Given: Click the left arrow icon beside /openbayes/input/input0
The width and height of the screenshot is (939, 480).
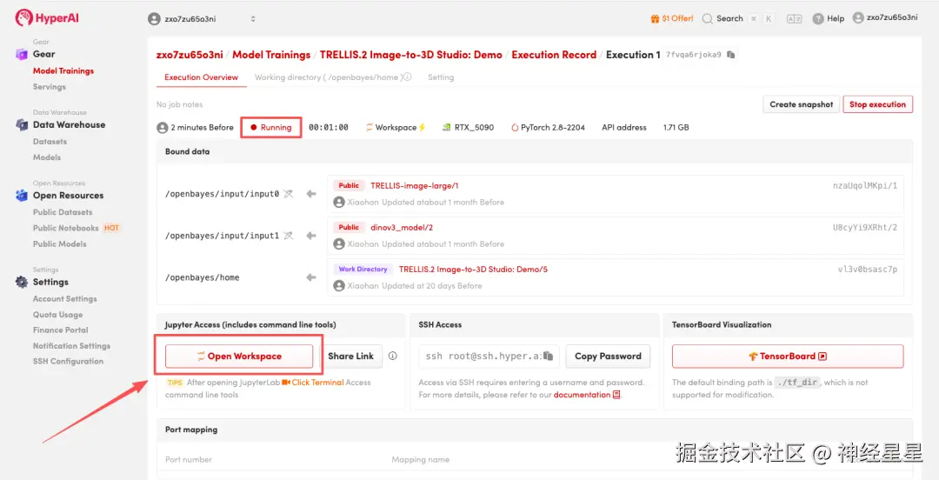Looking at the screenshot, I should tap(310, 194).
